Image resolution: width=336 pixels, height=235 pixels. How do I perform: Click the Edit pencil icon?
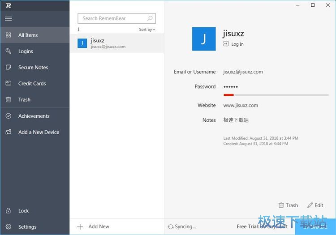[x=310, y=205]
